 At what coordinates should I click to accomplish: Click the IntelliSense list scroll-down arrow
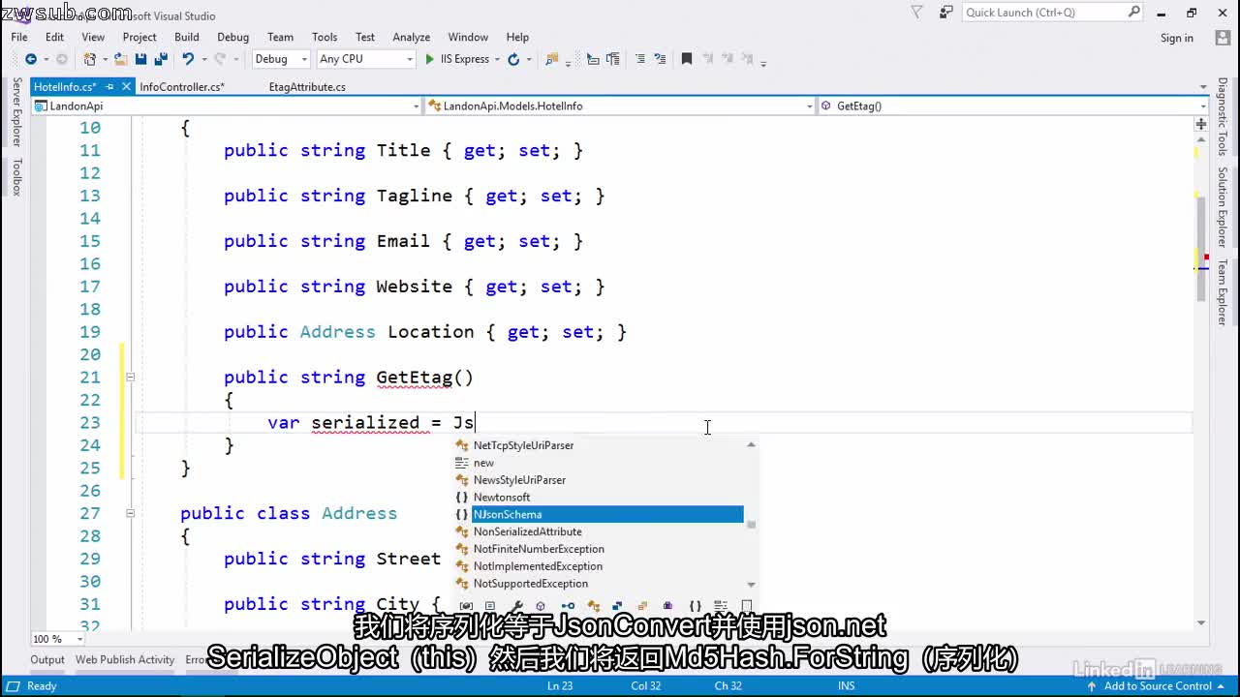(751, 584)
